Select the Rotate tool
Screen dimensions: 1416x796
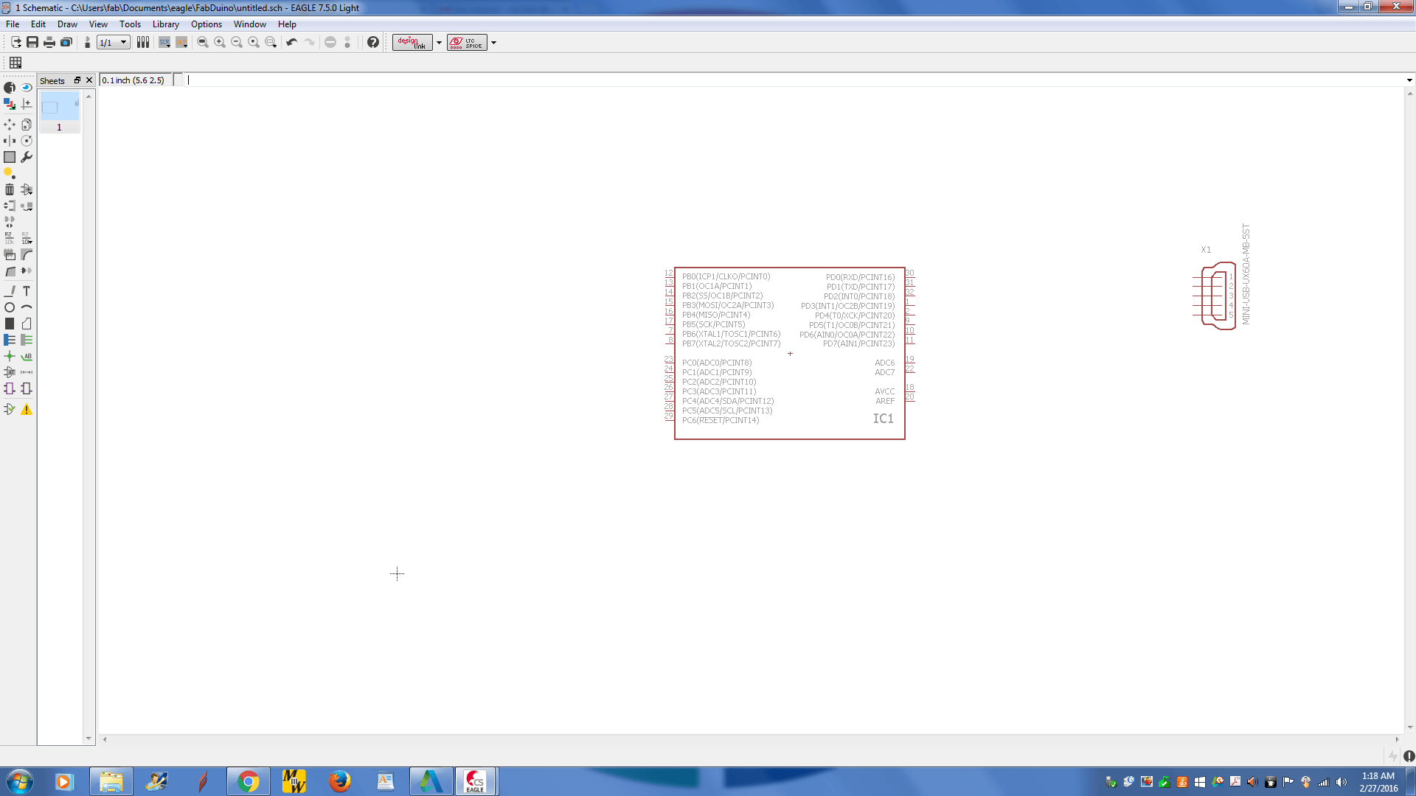27,141
